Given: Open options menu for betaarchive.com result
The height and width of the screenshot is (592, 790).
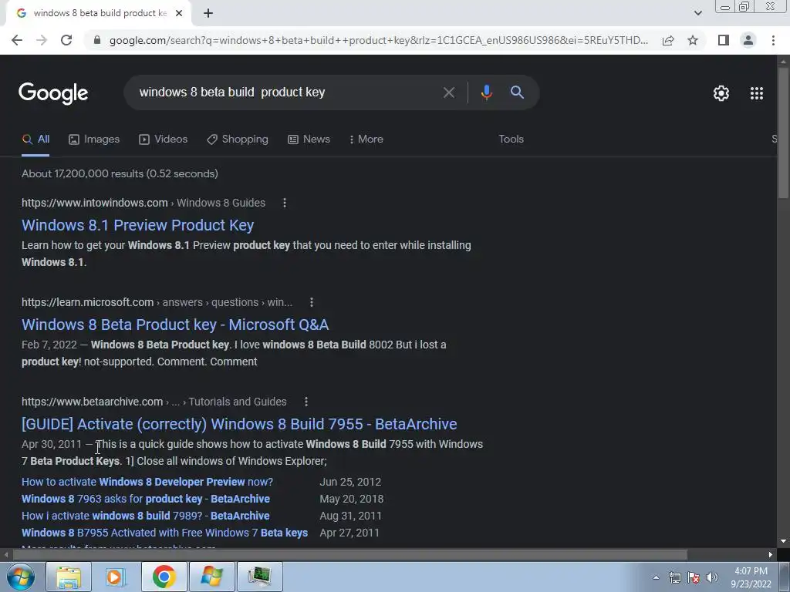Looking at the screenshot, I should [306, 402].
